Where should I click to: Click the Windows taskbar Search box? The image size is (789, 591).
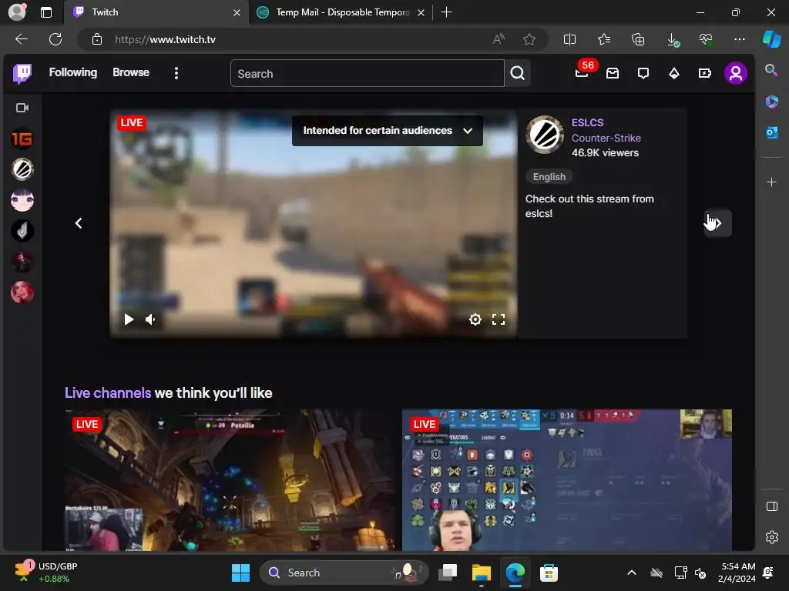(344, 573)
